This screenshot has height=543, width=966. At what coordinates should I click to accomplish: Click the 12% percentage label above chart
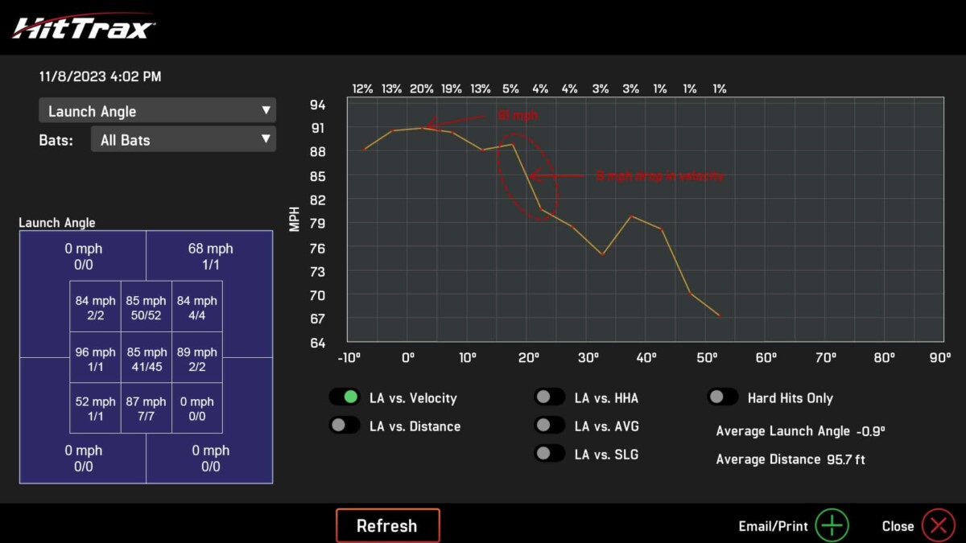[362, 88]
